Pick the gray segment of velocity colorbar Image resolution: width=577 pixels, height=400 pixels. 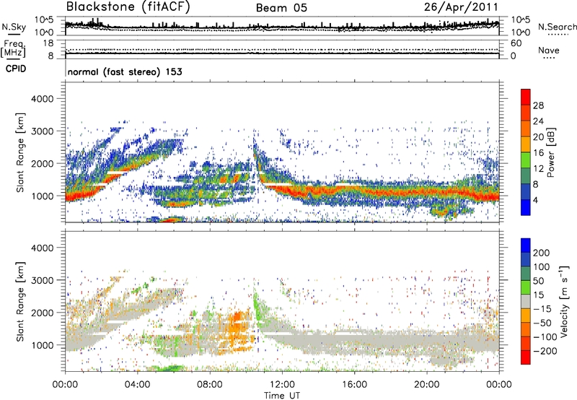coord(526,301)
